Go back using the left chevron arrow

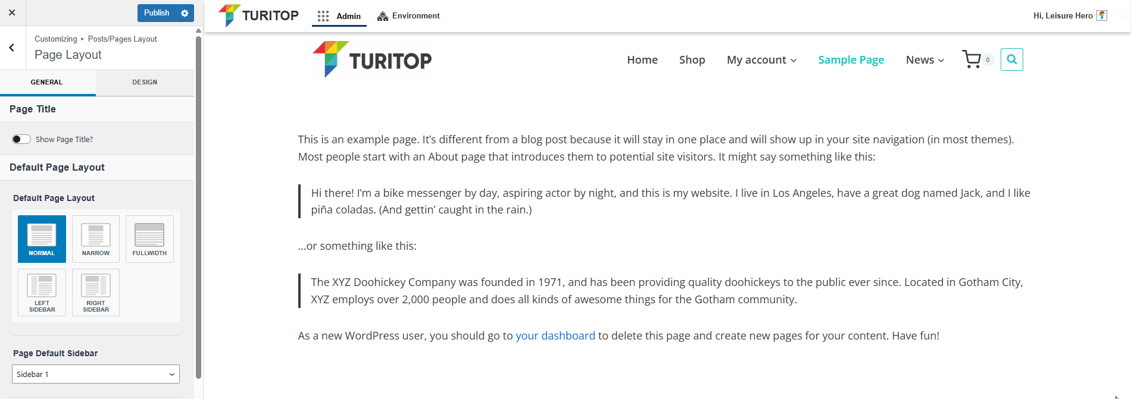pos(12,48)
